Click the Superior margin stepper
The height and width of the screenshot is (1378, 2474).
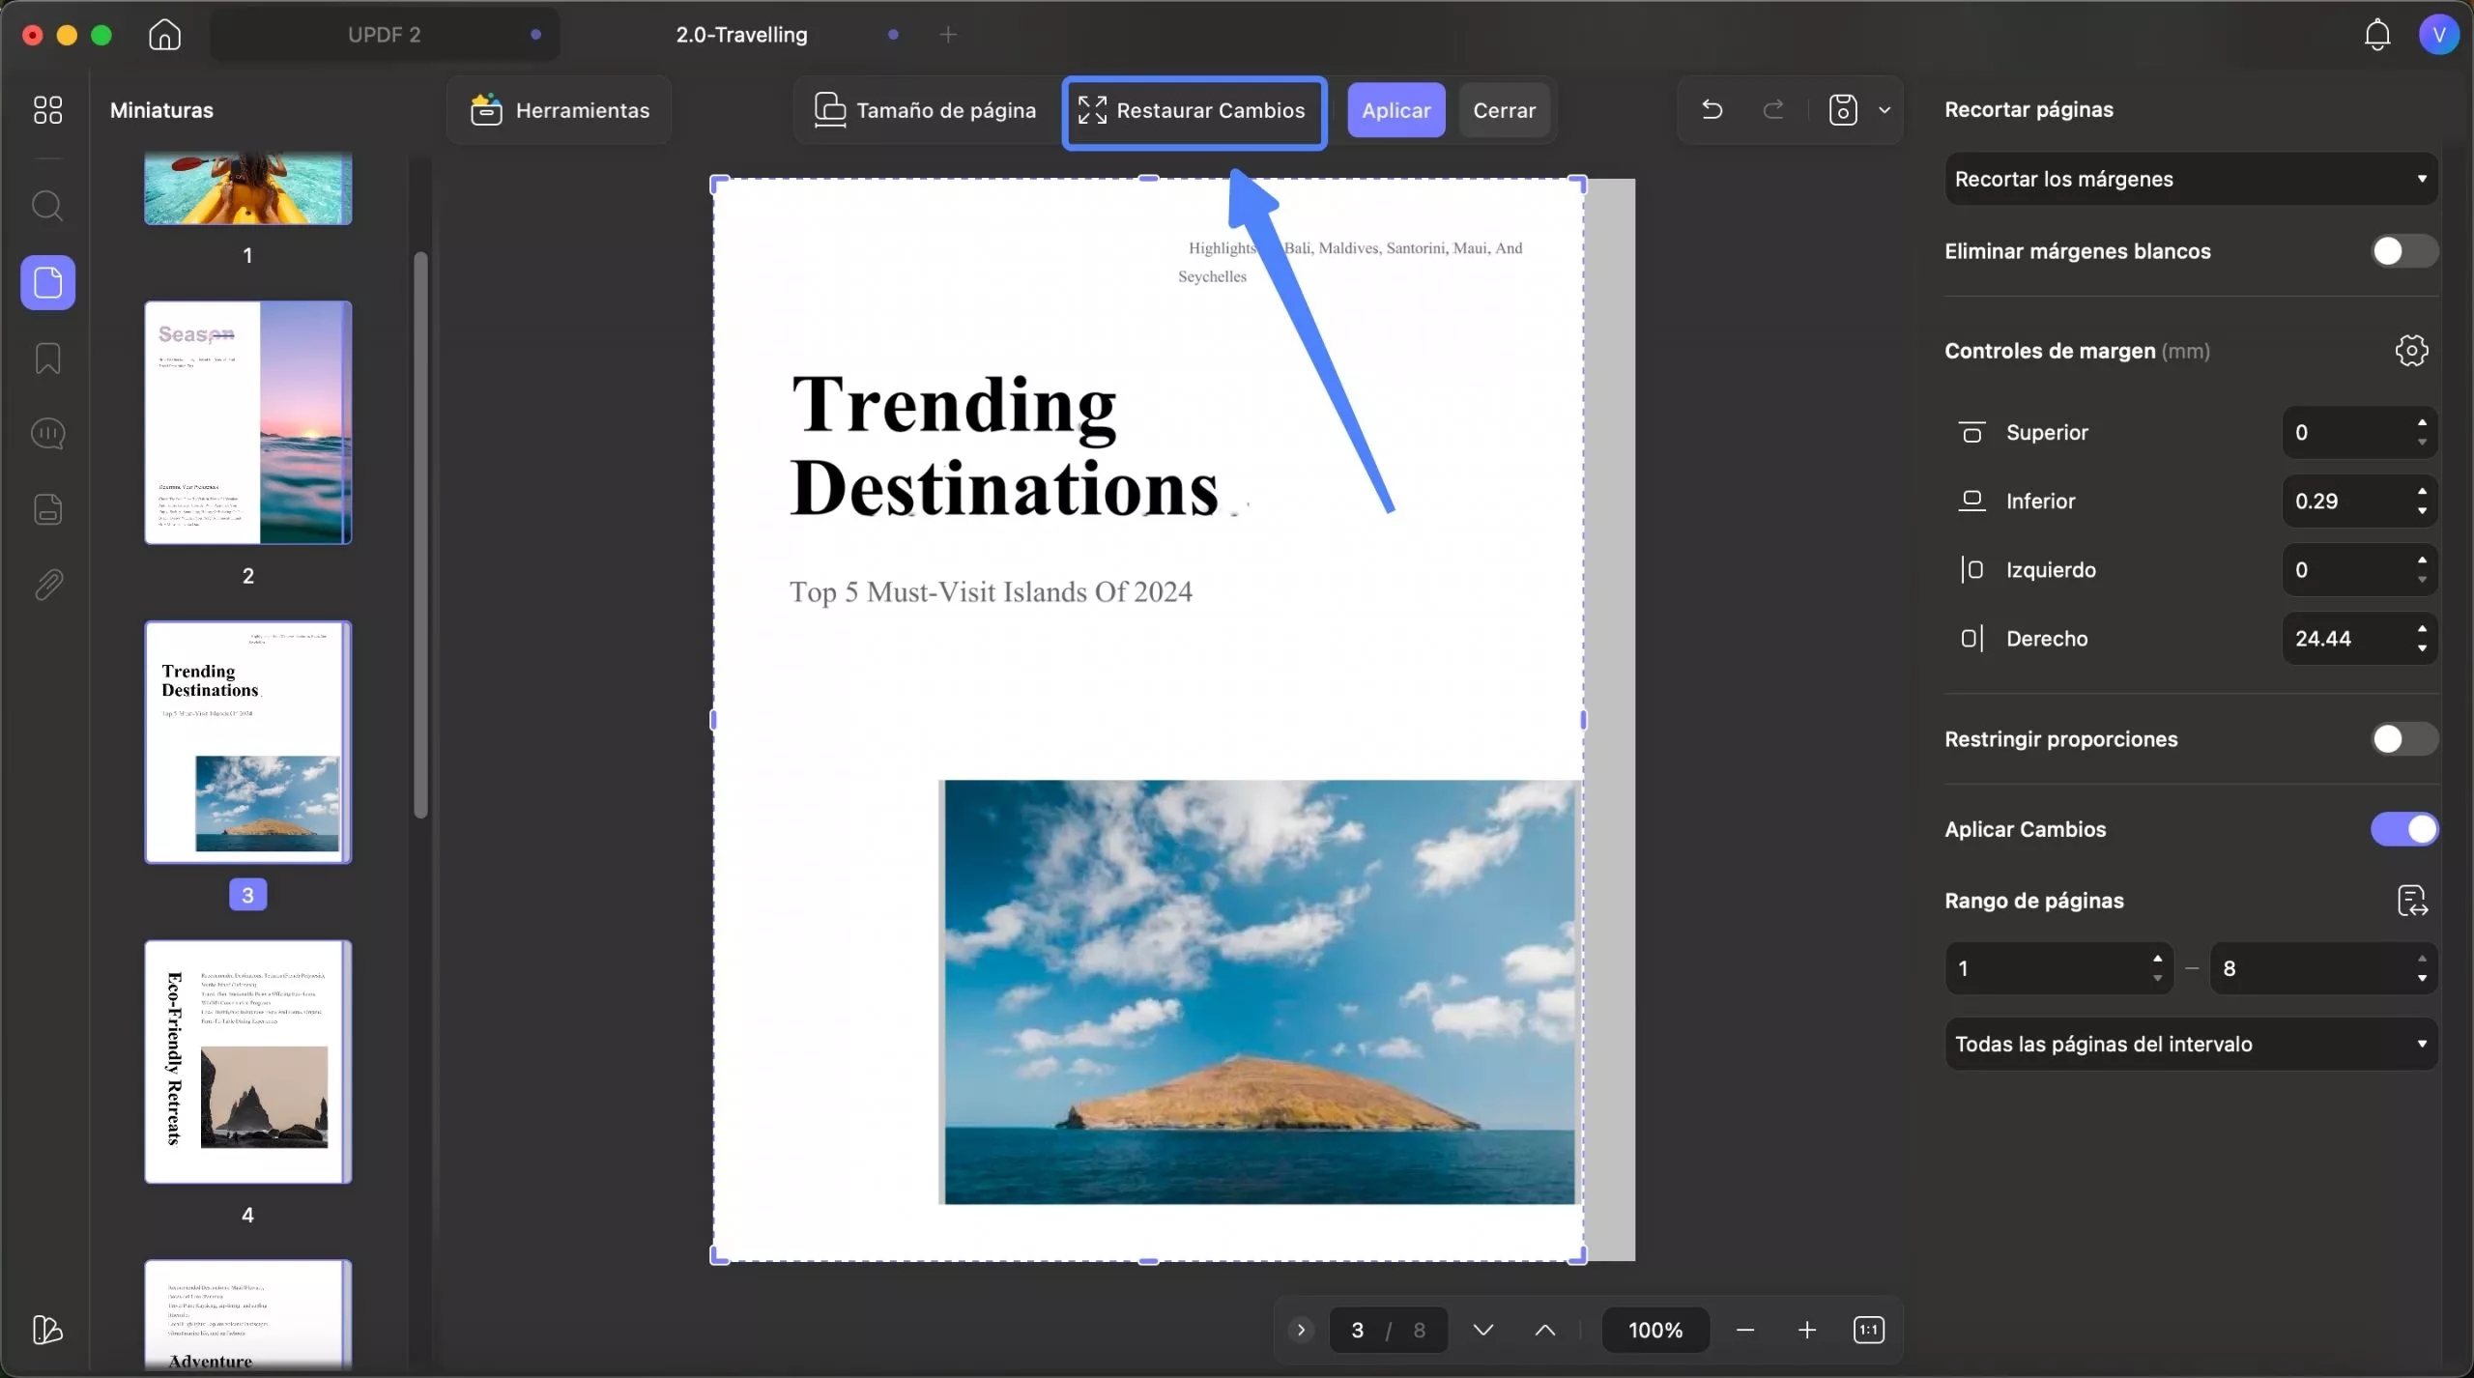(x=2421, y=432)
